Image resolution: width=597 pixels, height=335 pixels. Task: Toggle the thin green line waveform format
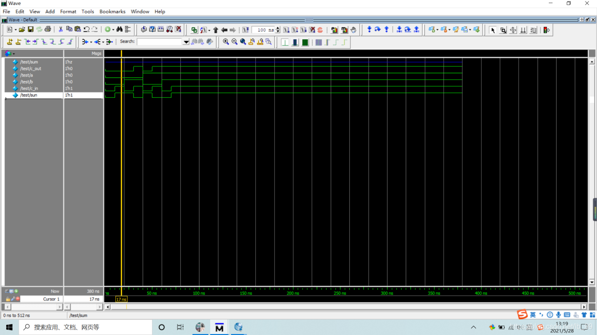coord(285,42)
